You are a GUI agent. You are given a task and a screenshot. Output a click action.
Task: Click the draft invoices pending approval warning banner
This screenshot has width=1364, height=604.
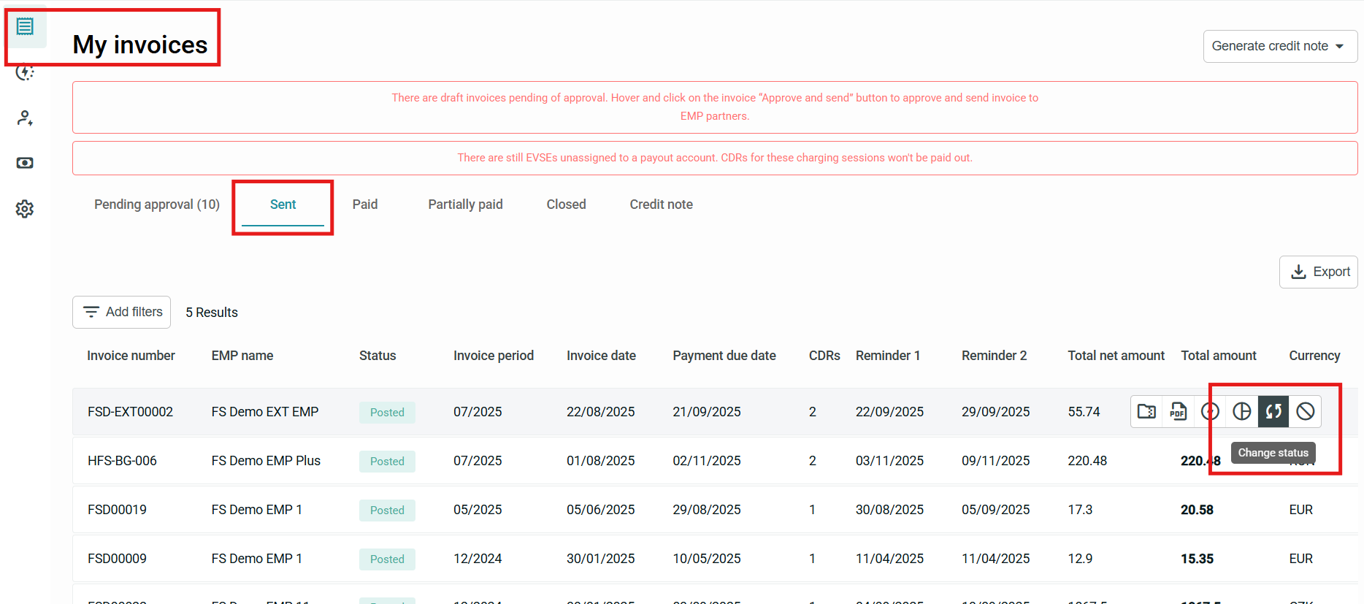pos(715,107)
